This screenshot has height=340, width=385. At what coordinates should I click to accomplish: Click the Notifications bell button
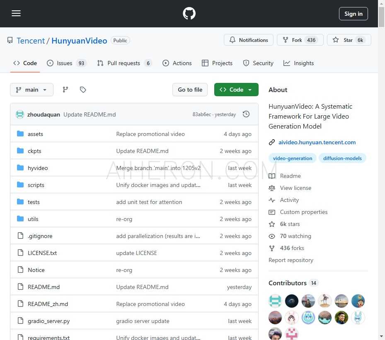coord(249,40)
